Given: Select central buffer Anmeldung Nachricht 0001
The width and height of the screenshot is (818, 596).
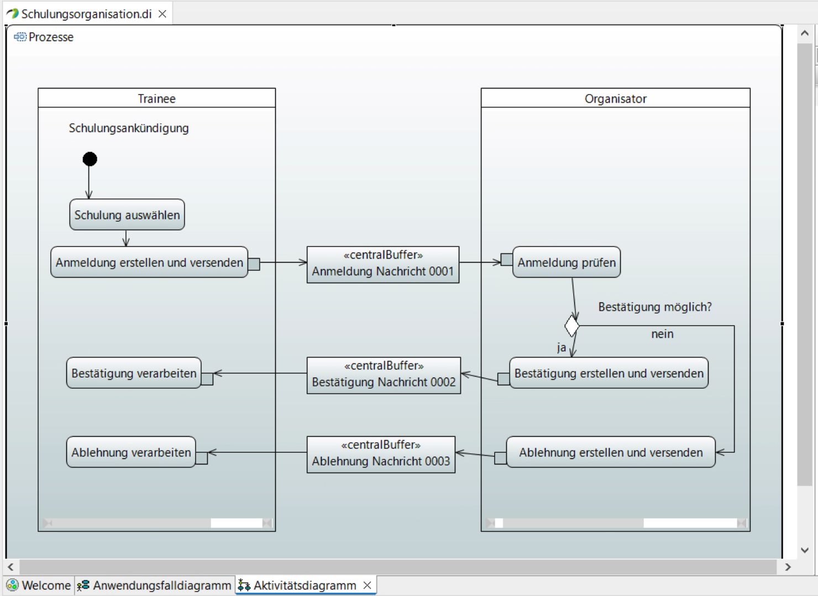Looking at the screenshot, I should (x=383, y=264).
